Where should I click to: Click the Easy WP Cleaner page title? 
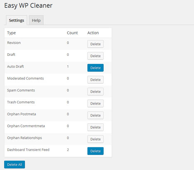tap(28, 6)
